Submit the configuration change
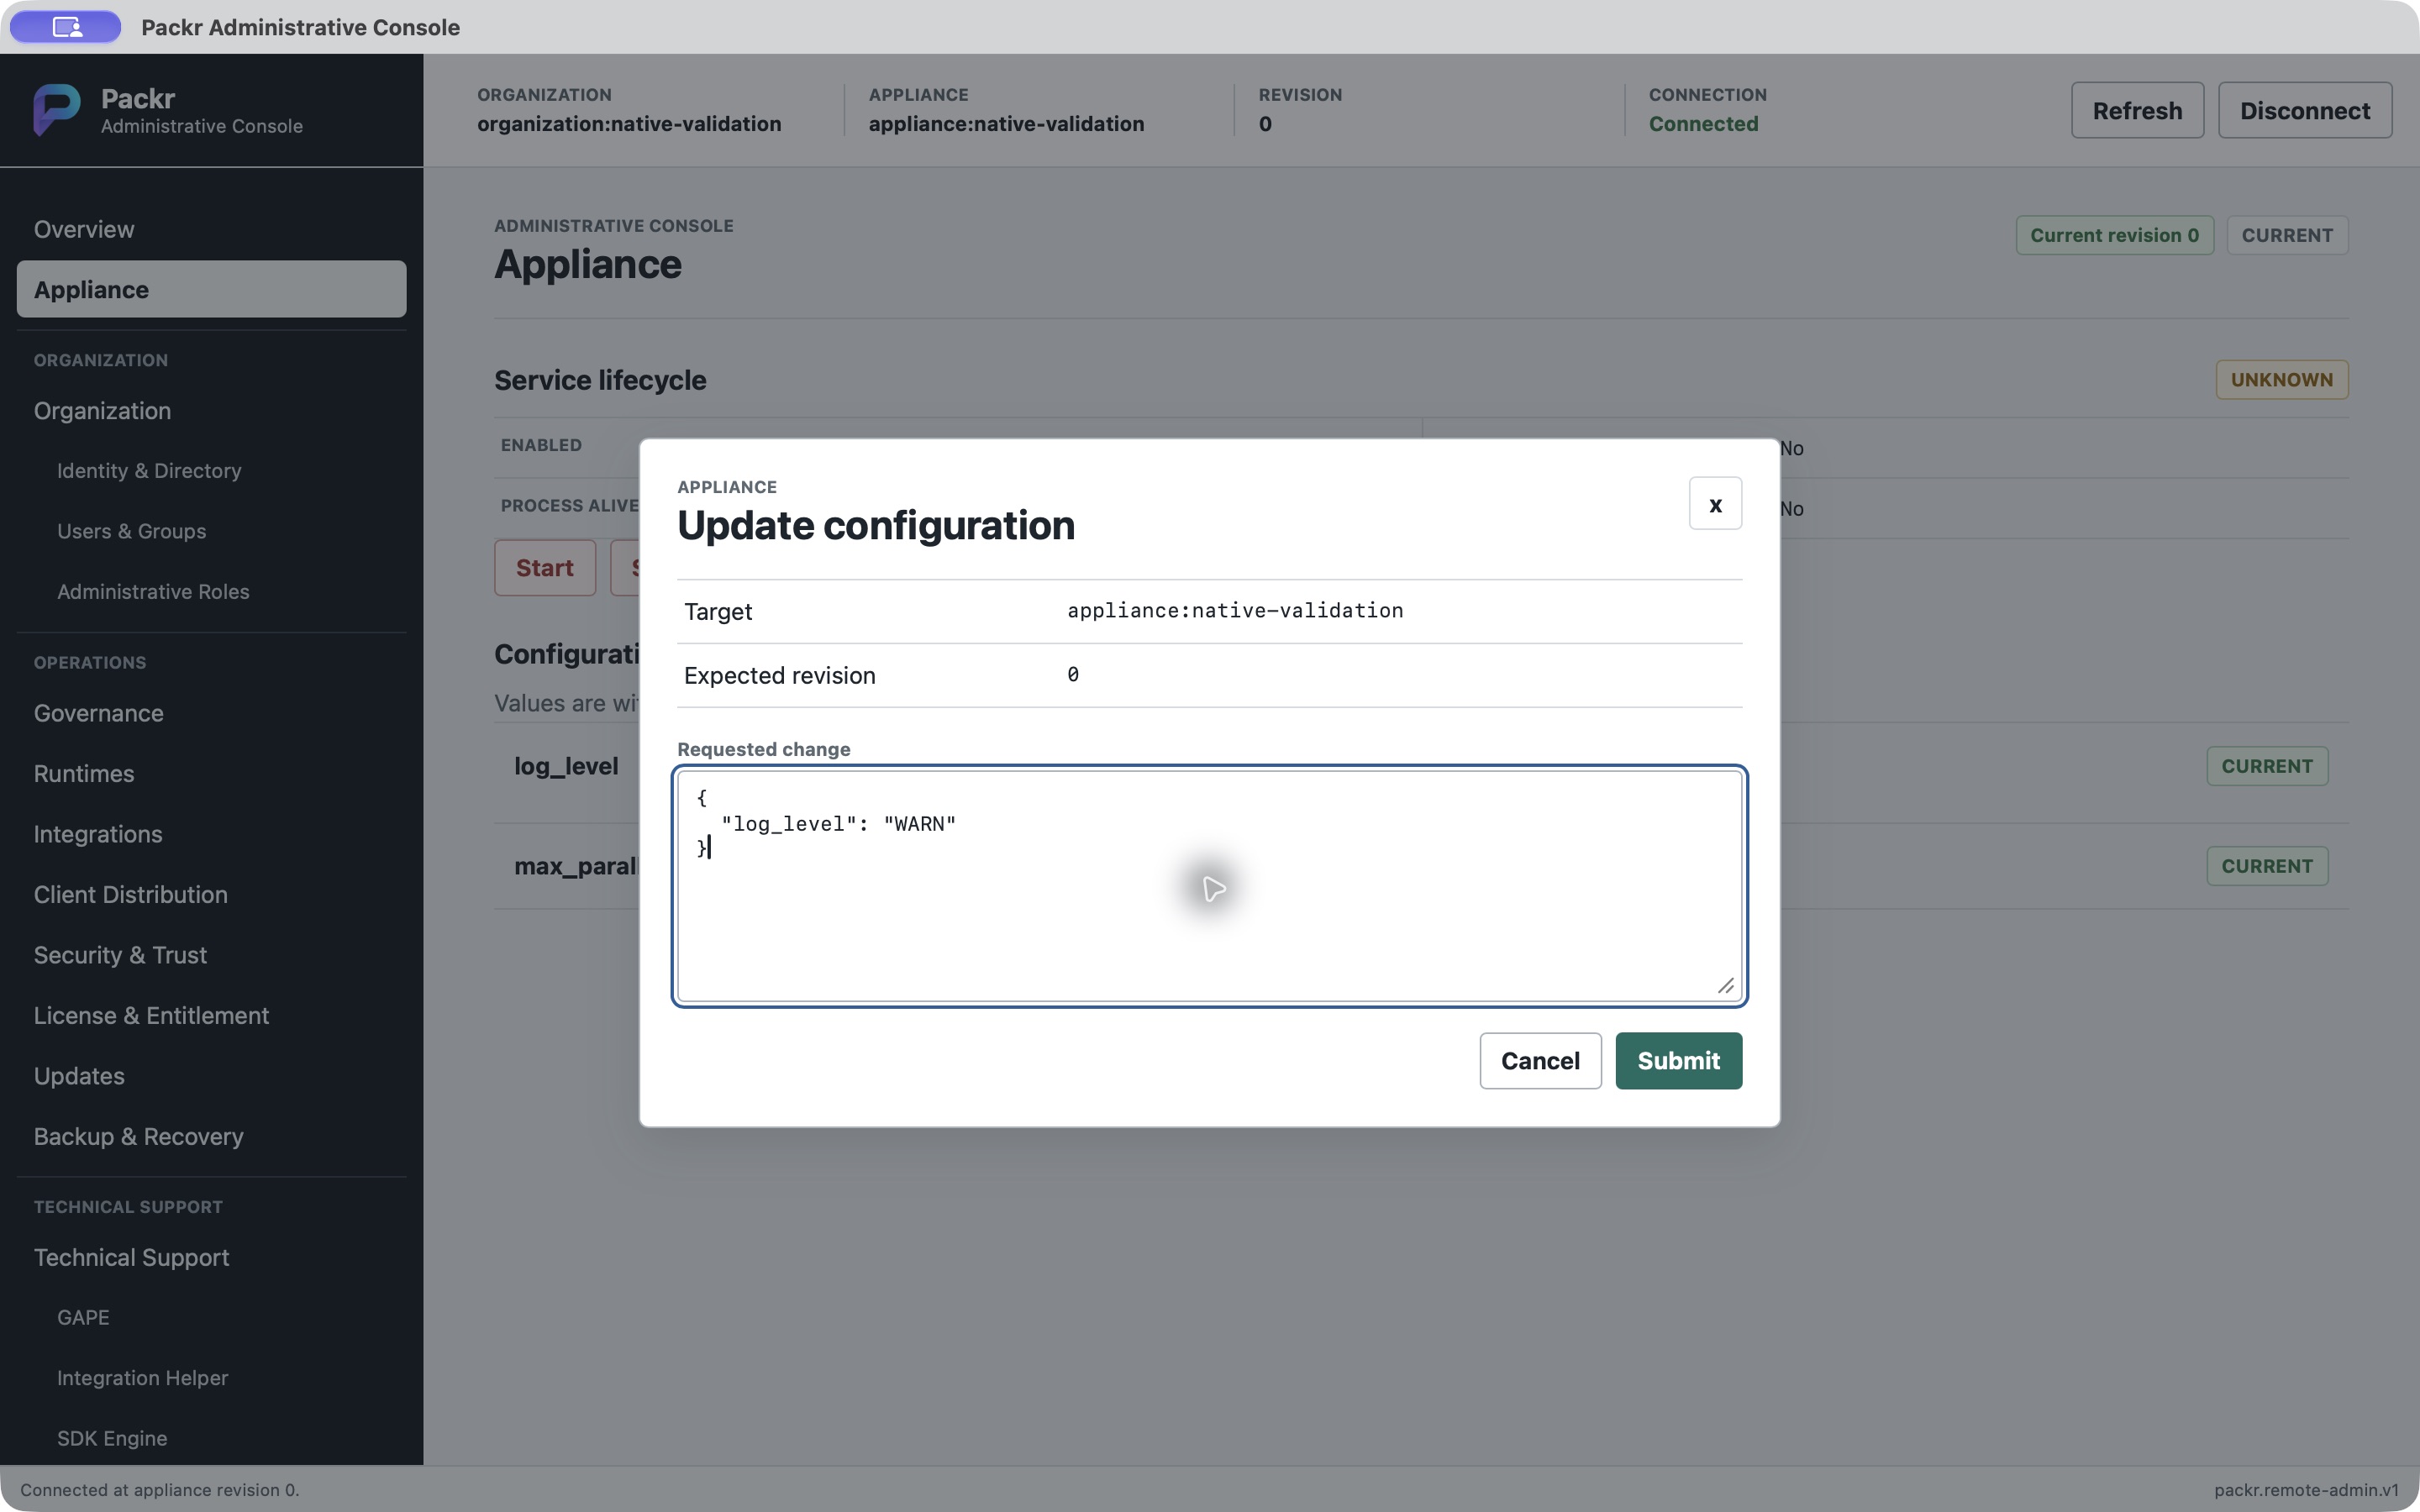 pyautogui.click(x=1678, y=1060)
